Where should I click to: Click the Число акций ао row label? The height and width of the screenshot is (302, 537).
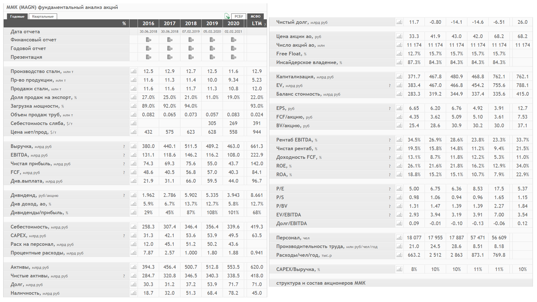(x=301, y=45)
